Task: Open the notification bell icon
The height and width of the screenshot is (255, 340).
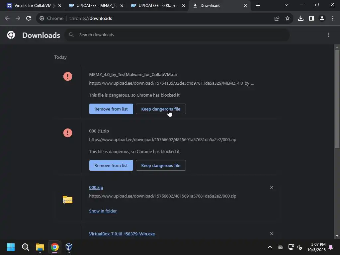Action: click(331, 247)
